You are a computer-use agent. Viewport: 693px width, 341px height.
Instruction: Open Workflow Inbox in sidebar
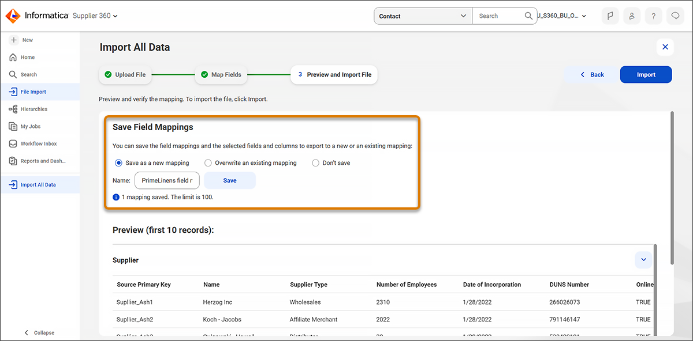(40, 143)
